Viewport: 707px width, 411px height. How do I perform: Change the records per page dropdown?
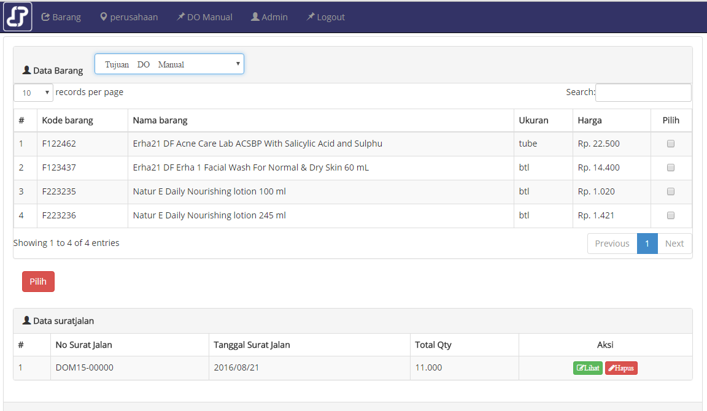(x=33, y=92)
